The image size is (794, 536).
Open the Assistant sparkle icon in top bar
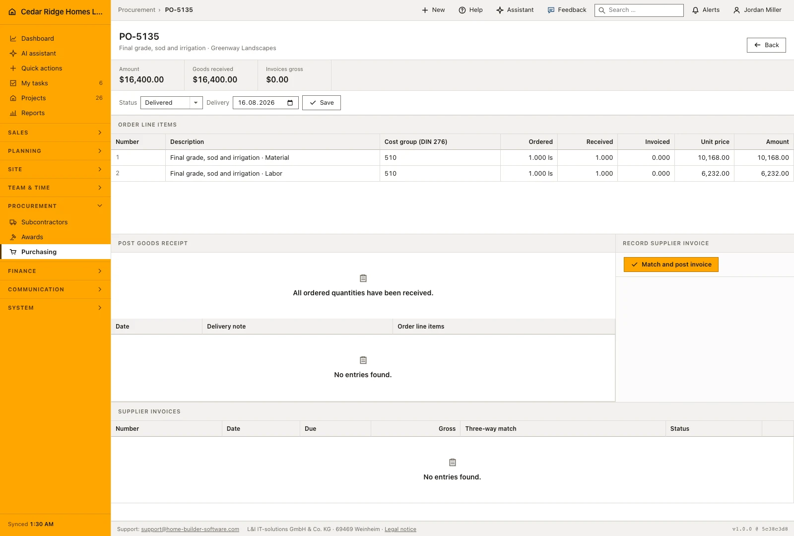point(500,10)
